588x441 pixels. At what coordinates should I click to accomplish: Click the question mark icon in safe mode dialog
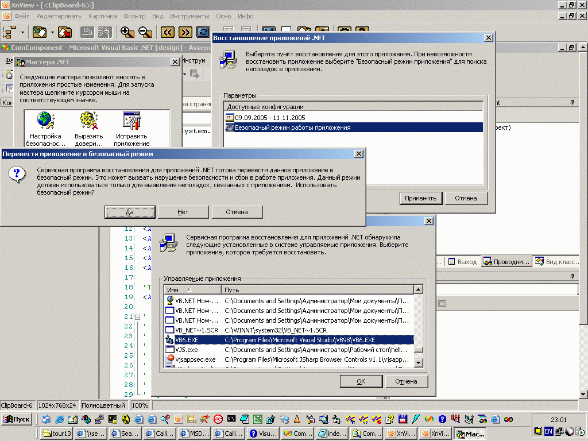click(17, 175)
